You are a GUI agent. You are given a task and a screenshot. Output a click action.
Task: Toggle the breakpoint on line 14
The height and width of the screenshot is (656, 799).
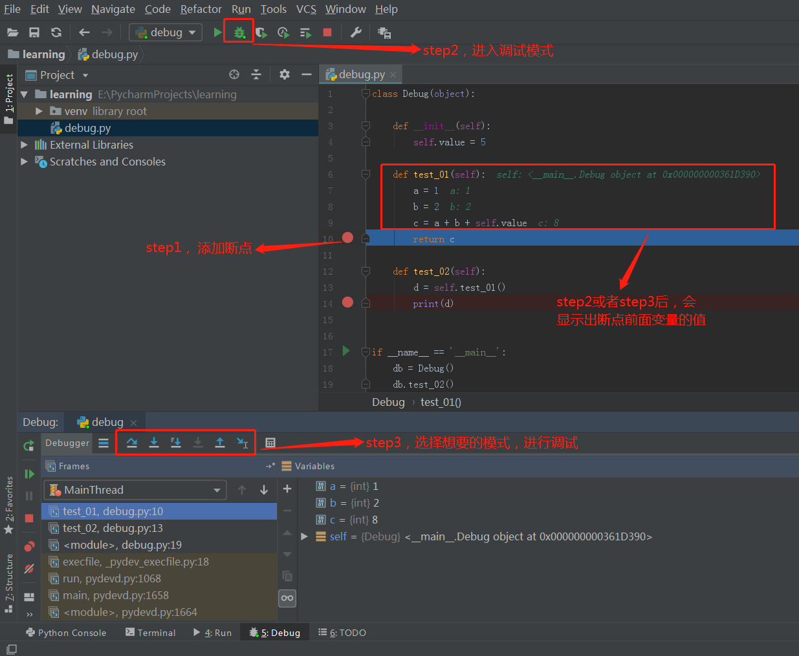(347, 302)
